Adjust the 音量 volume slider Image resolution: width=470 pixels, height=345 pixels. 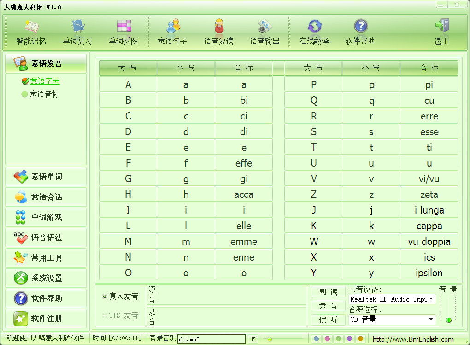(448, 319)
